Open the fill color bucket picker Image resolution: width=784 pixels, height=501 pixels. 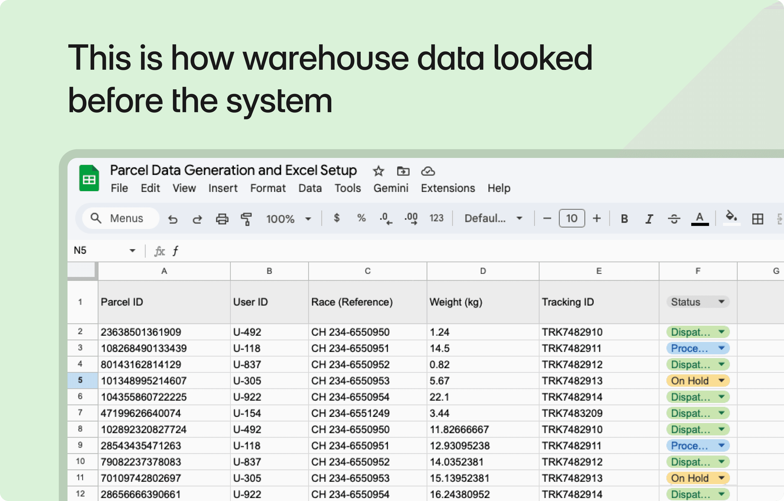[x=731, y=217]
